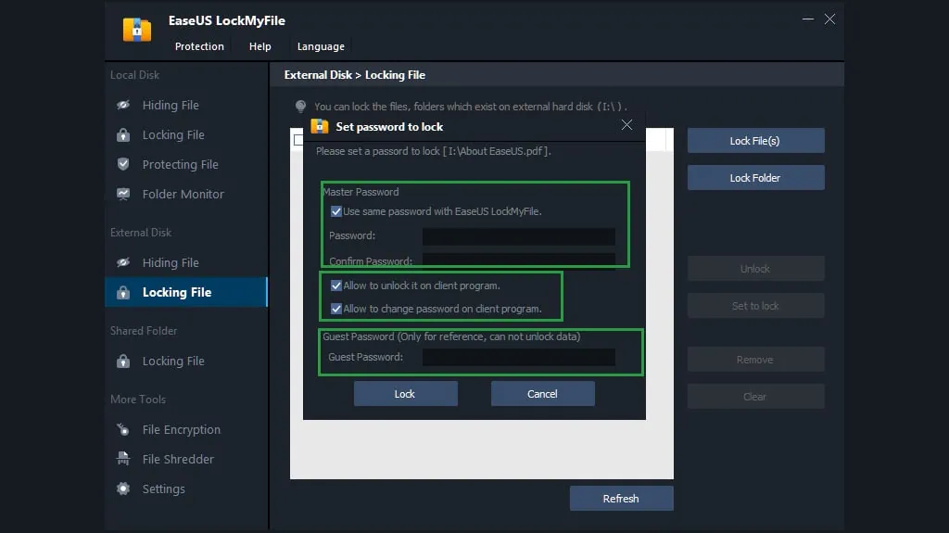Click the EaseUS LockMyFile app logo
The width and height of the screenshot is (949, 533).
tap(137, 29)
